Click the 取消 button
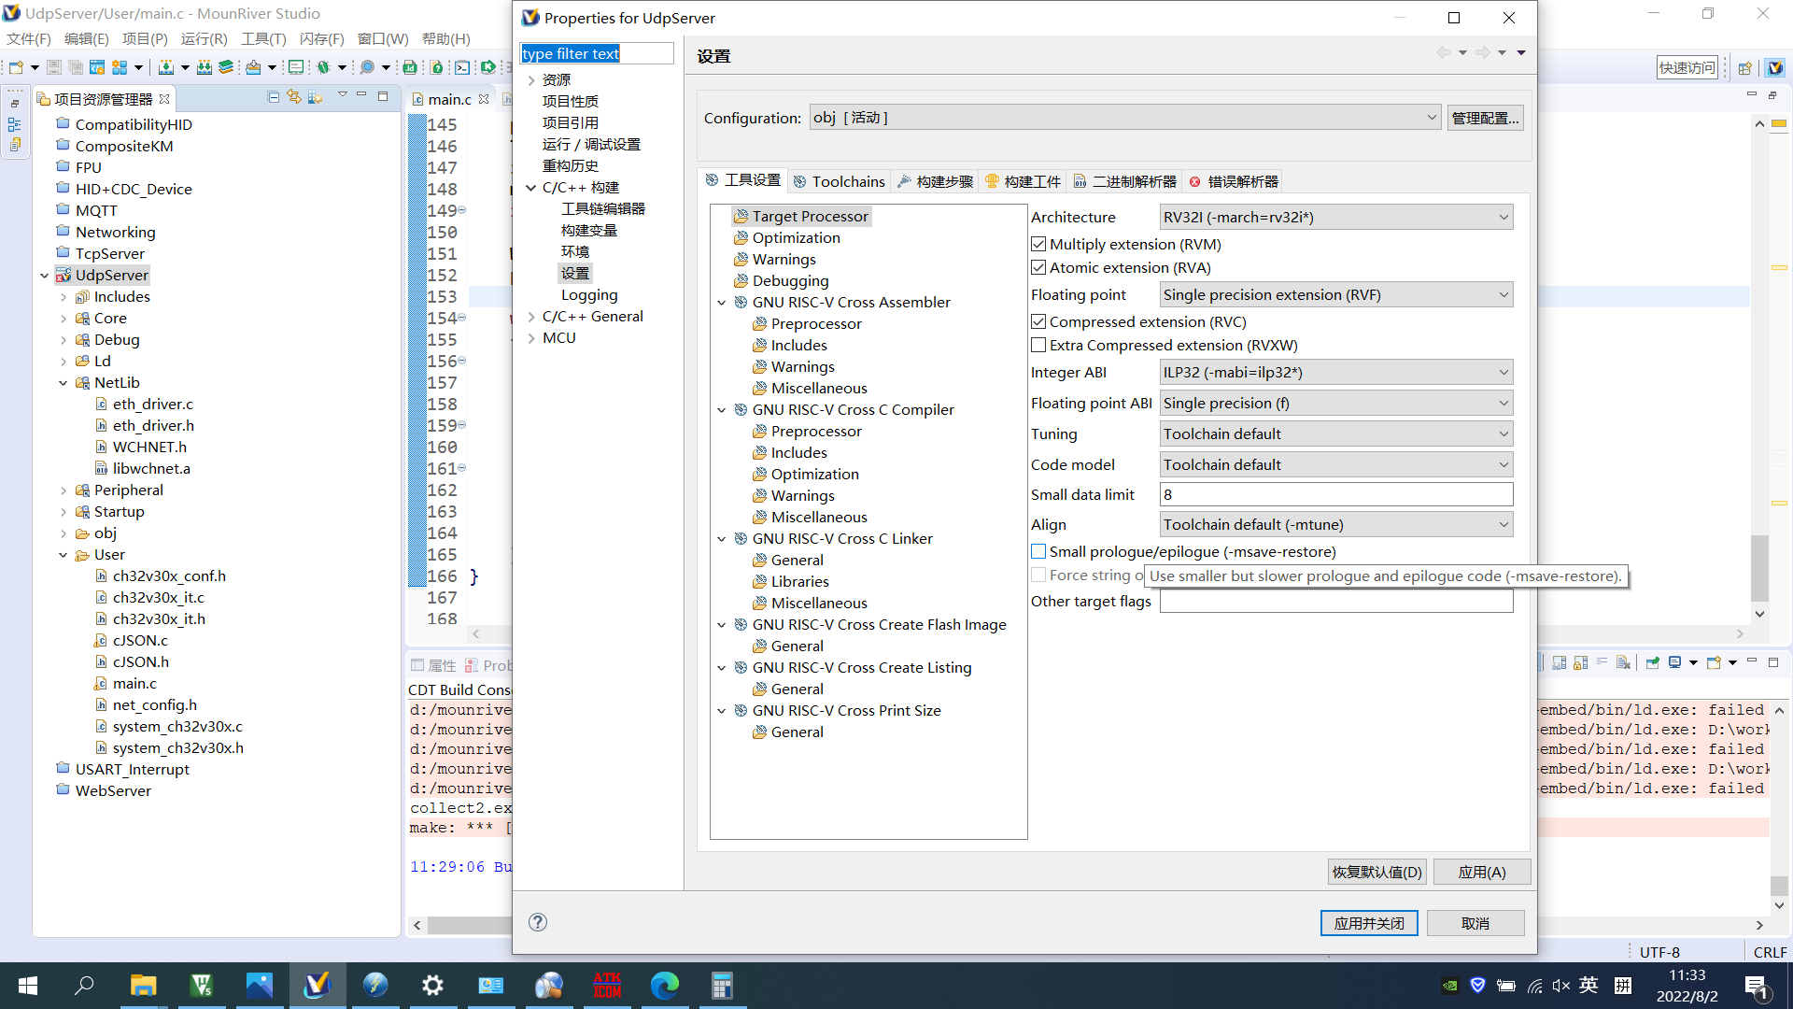Image resolution: width=1793 pixels, height=1009 pixels. [1475, 923]
